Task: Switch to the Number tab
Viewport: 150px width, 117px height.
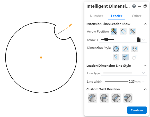Action: pyautogui.click(x=96, y=16)
